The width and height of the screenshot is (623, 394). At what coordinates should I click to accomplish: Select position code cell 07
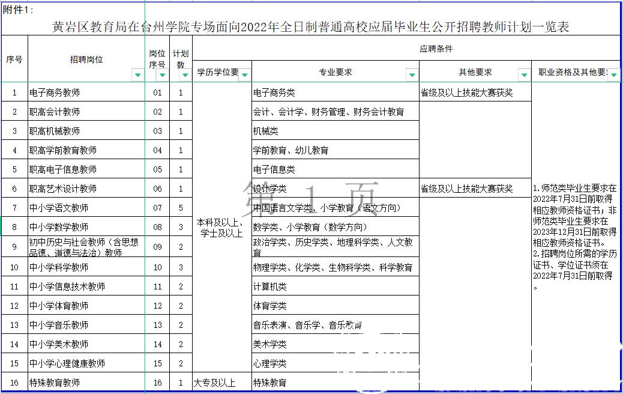pyautogui.click(x=157, y=208)
